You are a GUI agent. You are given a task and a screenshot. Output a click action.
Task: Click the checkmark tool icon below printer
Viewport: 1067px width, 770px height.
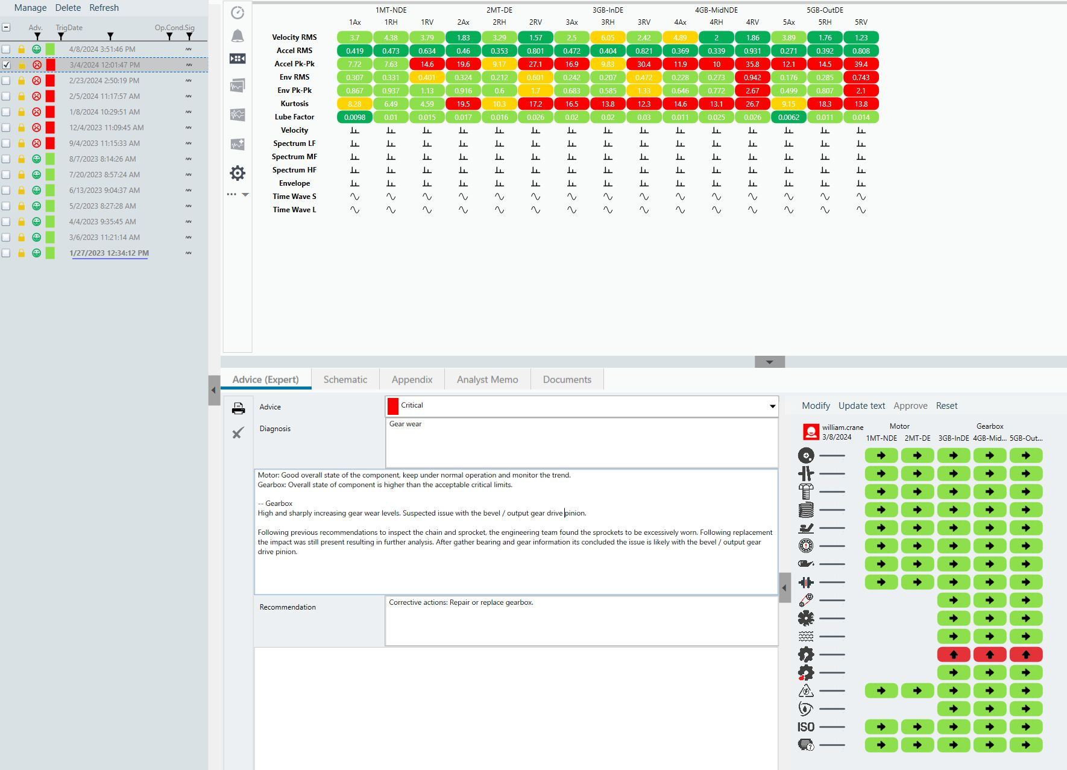[238, 433]
